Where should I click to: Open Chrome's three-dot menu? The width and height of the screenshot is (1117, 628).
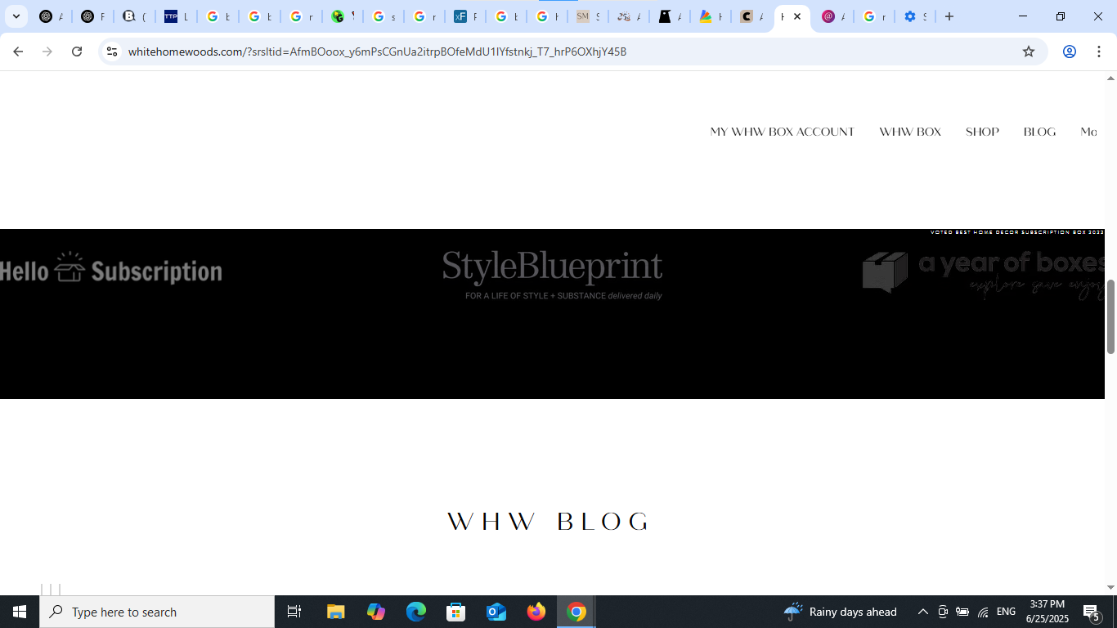pyautogui.click(x=1099, y=52)
